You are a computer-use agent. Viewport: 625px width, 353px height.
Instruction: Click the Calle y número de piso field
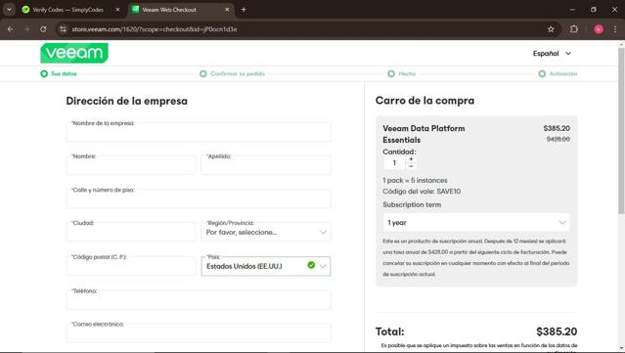(199, 199)
